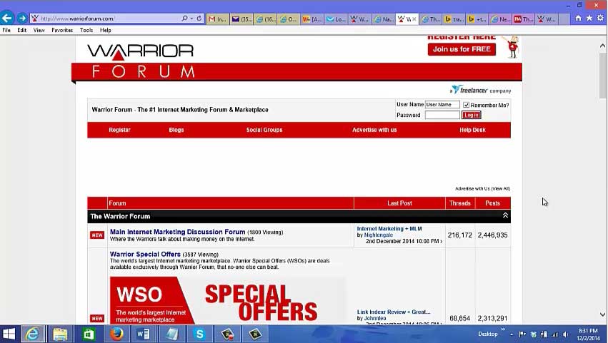
Task: Open the Favorites menu
Action: [x=62, y=30]
